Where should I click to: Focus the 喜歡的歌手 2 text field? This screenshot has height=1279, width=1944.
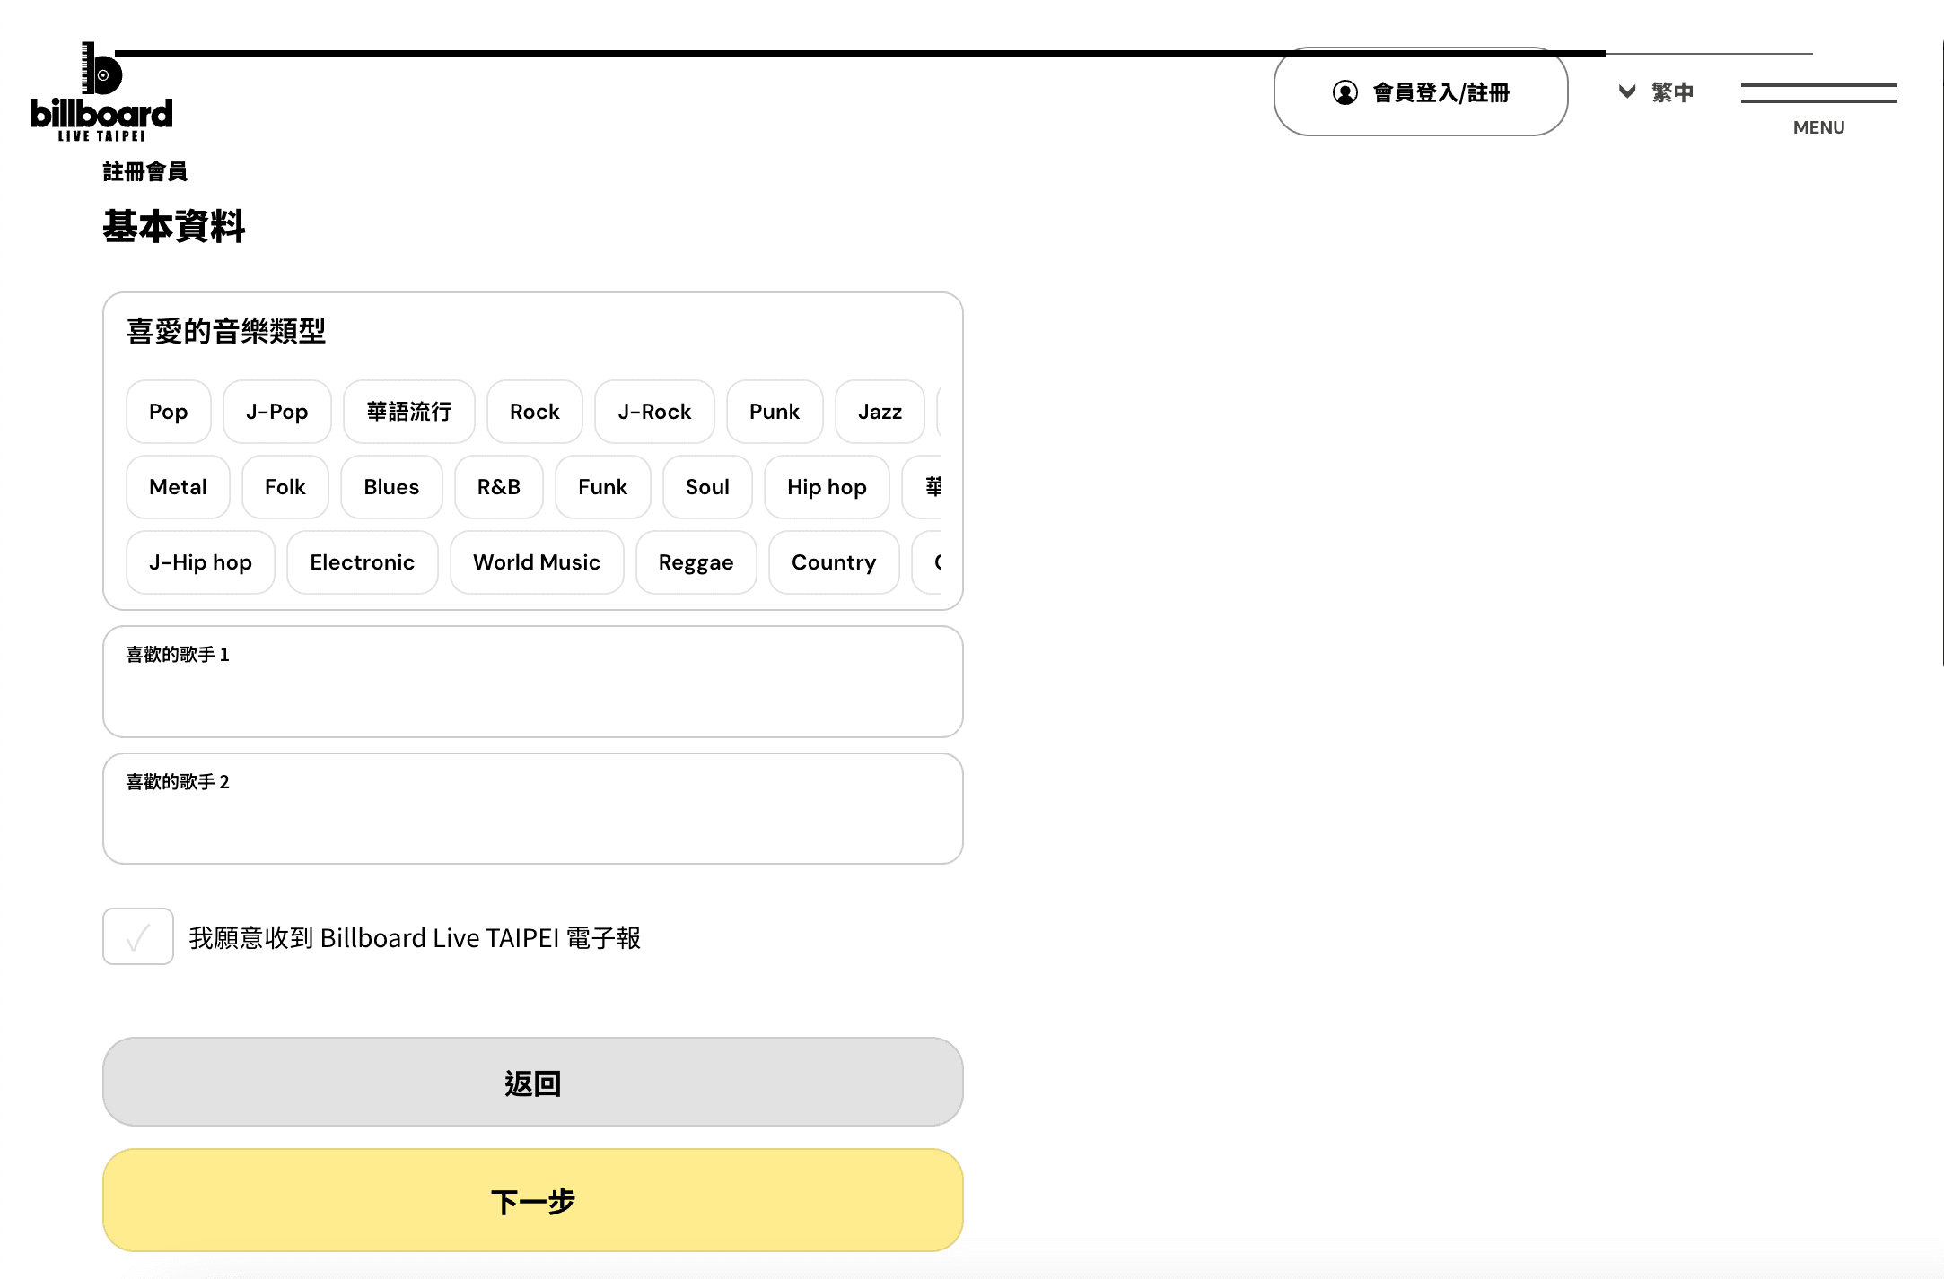[x=532, y=822]
